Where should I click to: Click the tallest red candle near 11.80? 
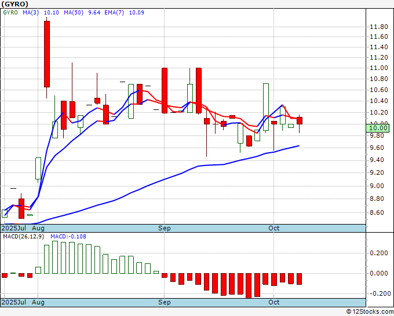[x=47, y=54]
